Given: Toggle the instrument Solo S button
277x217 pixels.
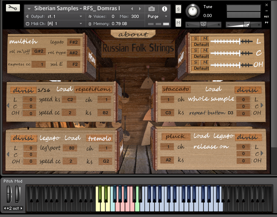Looking at the screenshot, I should (x=178, y=9).
